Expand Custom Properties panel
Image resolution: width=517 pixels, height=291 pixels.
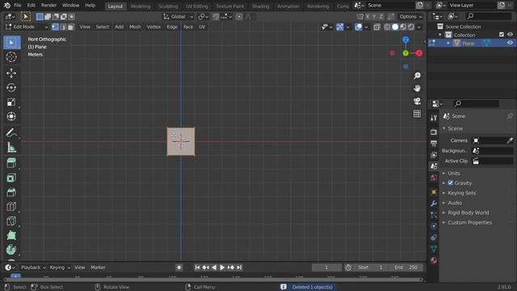(469, 222)
